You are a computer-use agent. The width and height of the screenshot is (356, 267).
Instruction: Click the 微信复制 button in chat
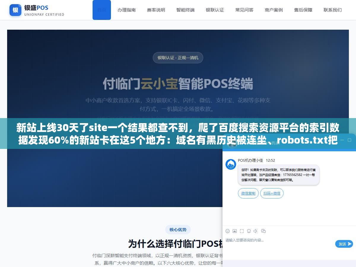click(248, 193)
